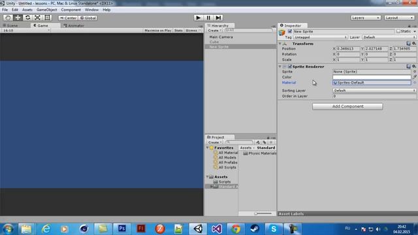Viewport: 418px width, 235px height.
Task: Switch to the Animator tab
Action: pyautogui.click(x=74, y=25)
